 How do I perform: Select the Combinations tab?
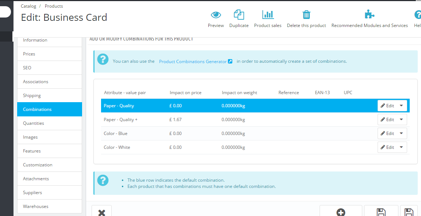tap(49, 109)
